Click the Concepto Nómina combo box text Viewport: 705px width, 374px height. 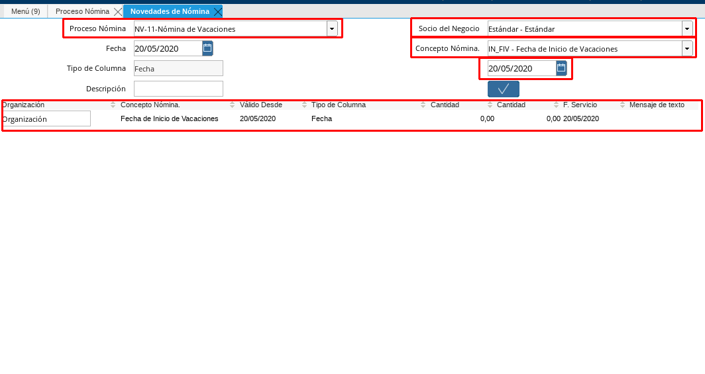click(584, 48)
